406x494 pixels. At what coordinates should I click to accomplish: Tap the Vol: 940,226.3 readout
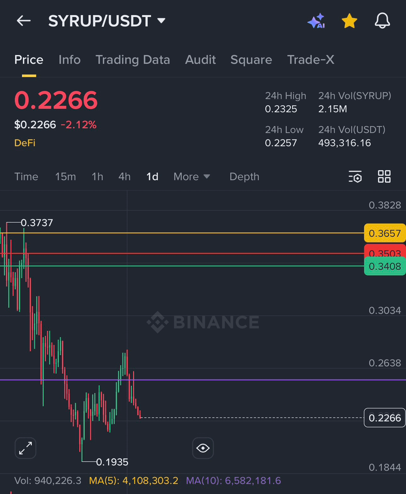[48, 481]
